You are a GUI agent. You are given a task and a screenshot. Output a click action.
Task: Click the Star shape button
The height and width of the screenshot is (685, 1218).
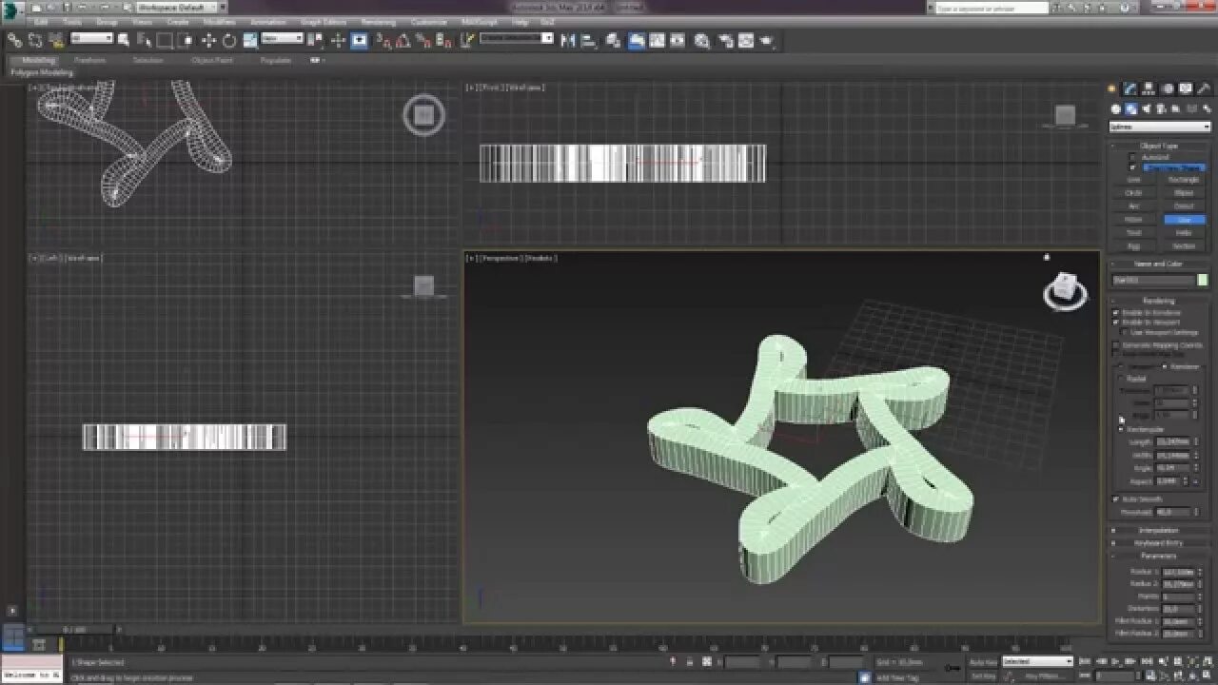[1184, 219]
